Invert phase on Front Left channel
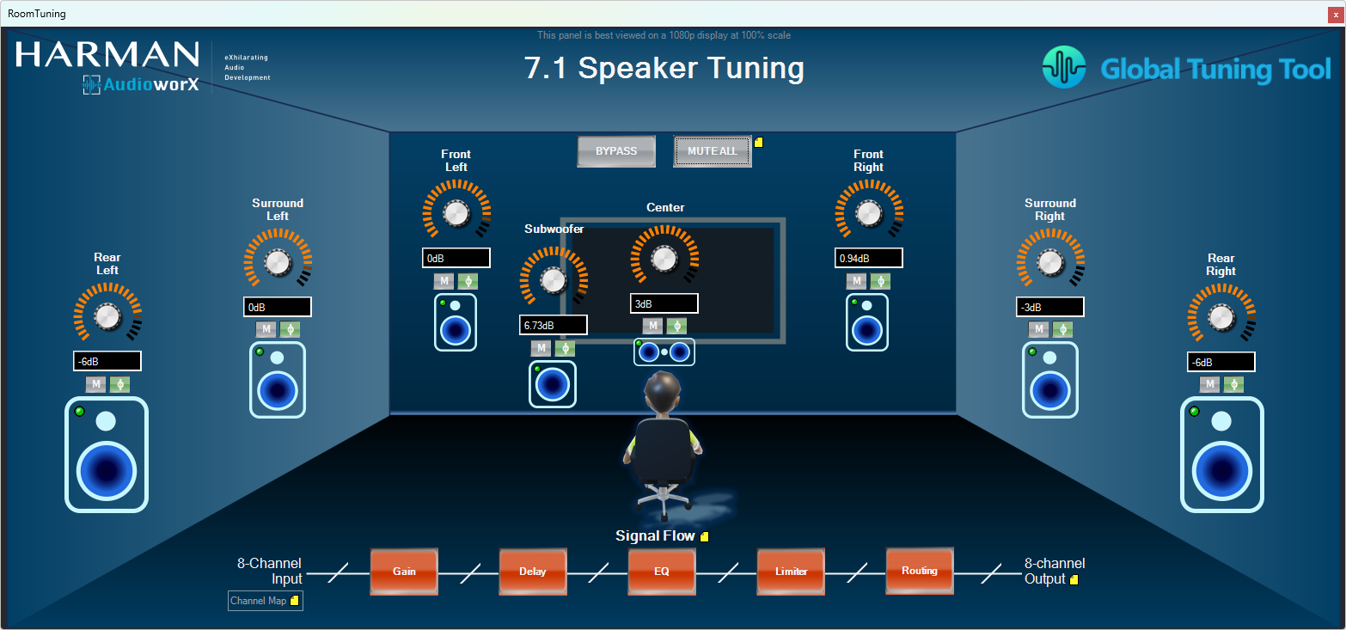The height and width of the screenshot is (630, 1346). point(468,281)
